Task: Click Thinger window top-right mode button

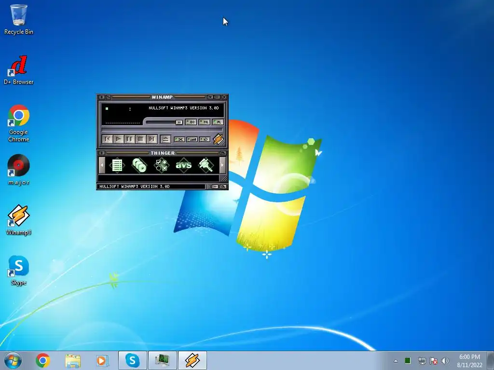Action: tap(223, 153)
